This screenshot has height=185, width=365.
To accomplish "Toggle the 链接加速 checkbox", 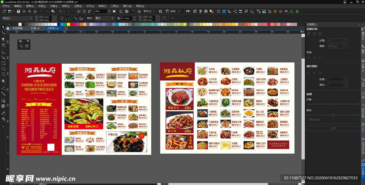I will click(308, 120).
